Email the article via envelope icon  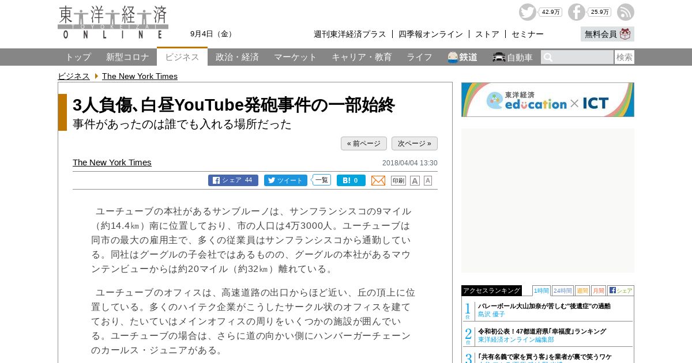point(378,181)
